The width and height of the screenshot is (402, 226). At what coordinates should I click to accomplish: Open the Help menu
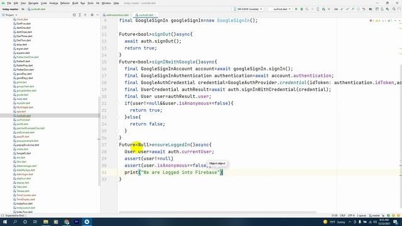[116, 3]
